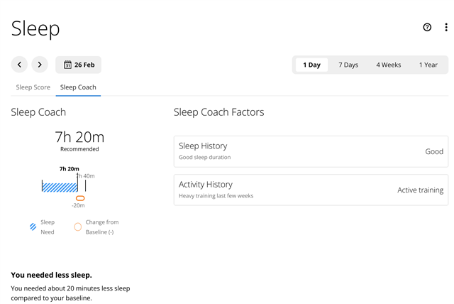Open the help question mark icon
Viewport: 454px width, 304px height.
click(427, 28)
